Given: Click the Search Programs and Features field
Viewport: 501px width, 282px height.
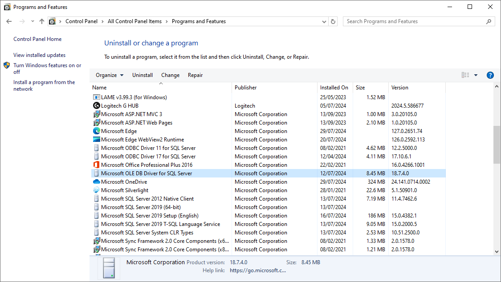Looking at the screenshot, I should pos(414,21).
